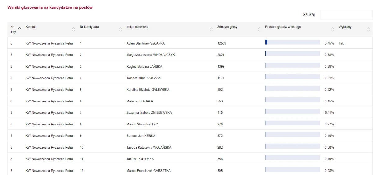Click the vote count 1121
The image size is (373, 175).
coord(221,78)
